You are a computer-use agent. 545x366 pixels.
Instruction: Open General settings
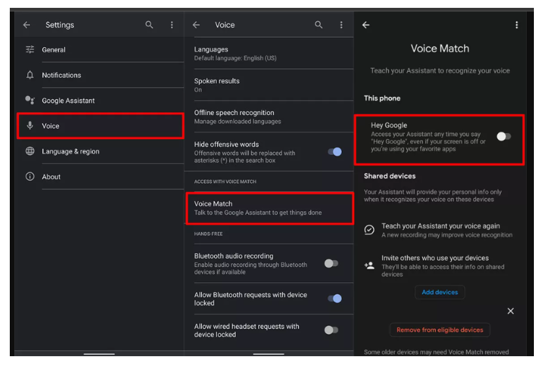point(99,50)
